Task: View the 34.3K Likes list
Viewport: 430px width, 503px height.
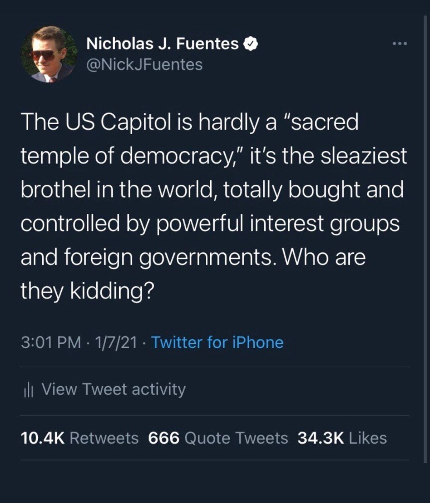Action: pyautogui.click(x=342, y=438)
